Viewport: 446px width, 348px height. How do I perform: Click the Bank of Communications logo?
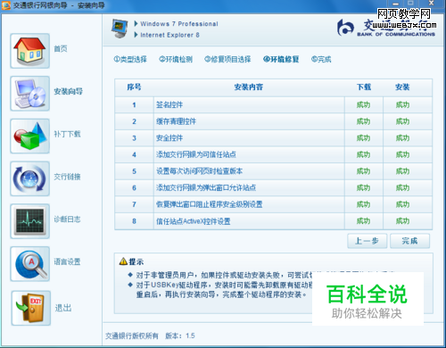[x=386, y=28]
